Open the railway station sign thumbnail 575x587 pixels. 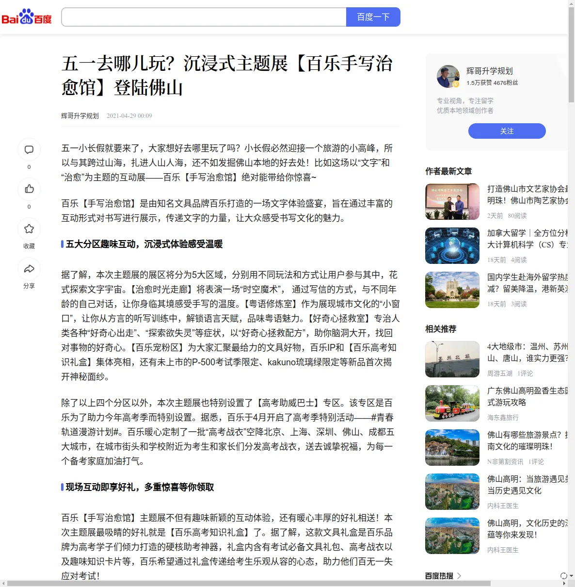coord(452,359)
